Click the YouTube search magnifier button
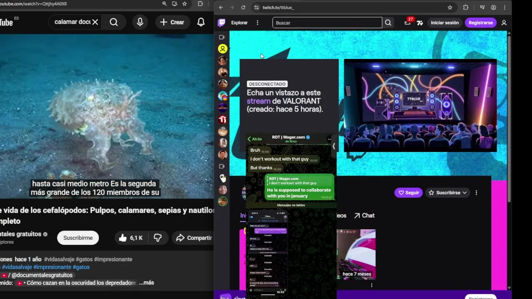This screenshot has width=532, height=299. coord(114,22)
